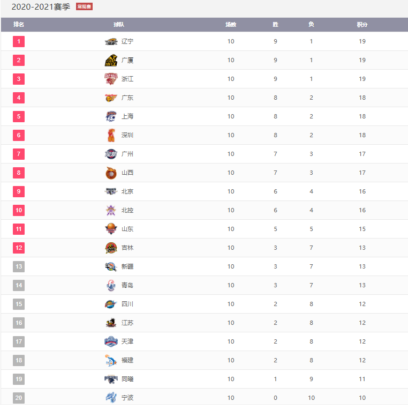Viewport: 408px width, 409px height.
Task: Click the Shandong team logo icon
Action: pyautogui.click(x=111, y=229)
